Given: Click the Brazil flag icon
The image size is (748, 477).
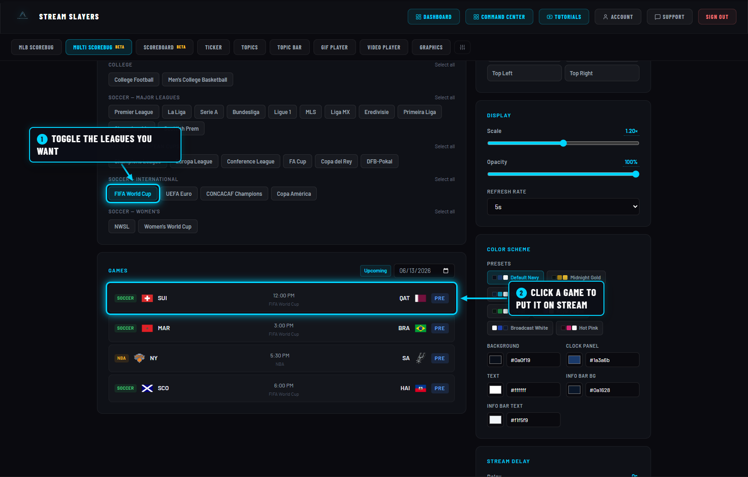Looking at the screenshot, I should [x=421, y=328].
